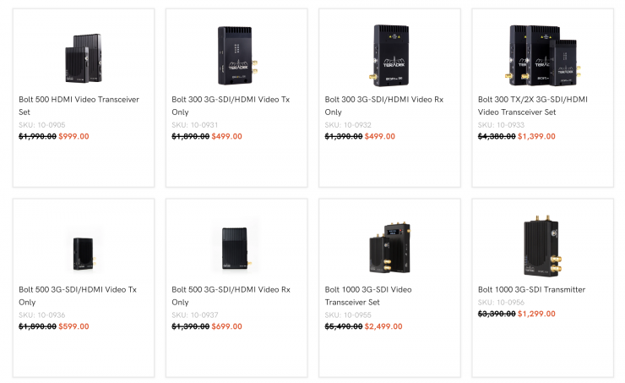
Task: Click Bolt 300 3G-SDI/HDMI Video Tx Only title
Action: [x=231, y=105]
